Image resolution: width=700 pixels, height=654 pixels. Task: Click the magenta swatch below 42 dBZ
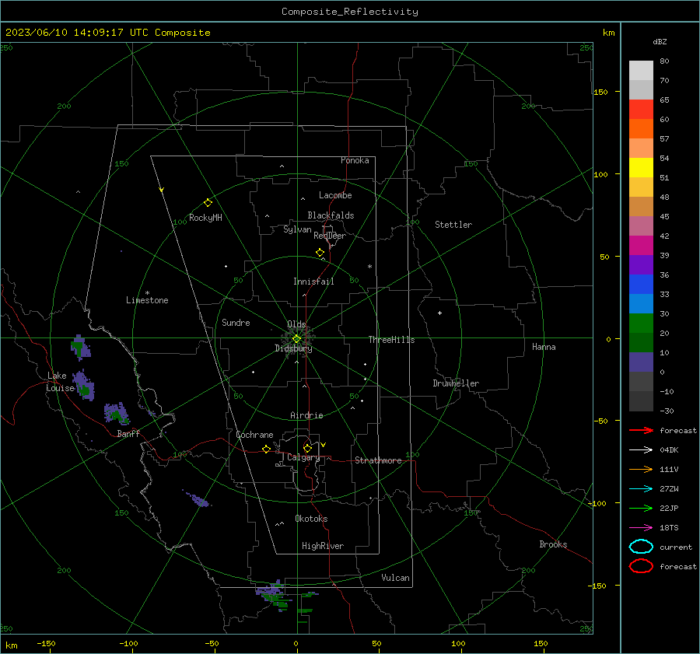pos(641,246)
